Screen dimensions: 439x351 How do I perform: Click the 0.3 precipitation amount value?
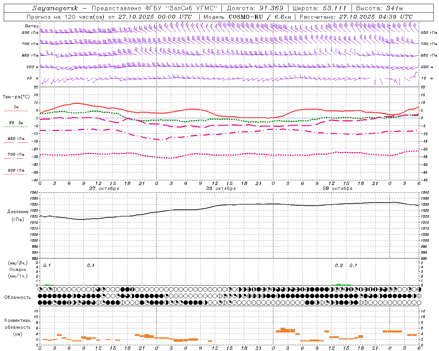(339, 265)
